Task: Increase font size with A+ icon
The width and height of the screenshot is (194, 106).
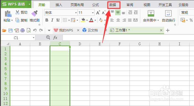Action: pos(98,13)
